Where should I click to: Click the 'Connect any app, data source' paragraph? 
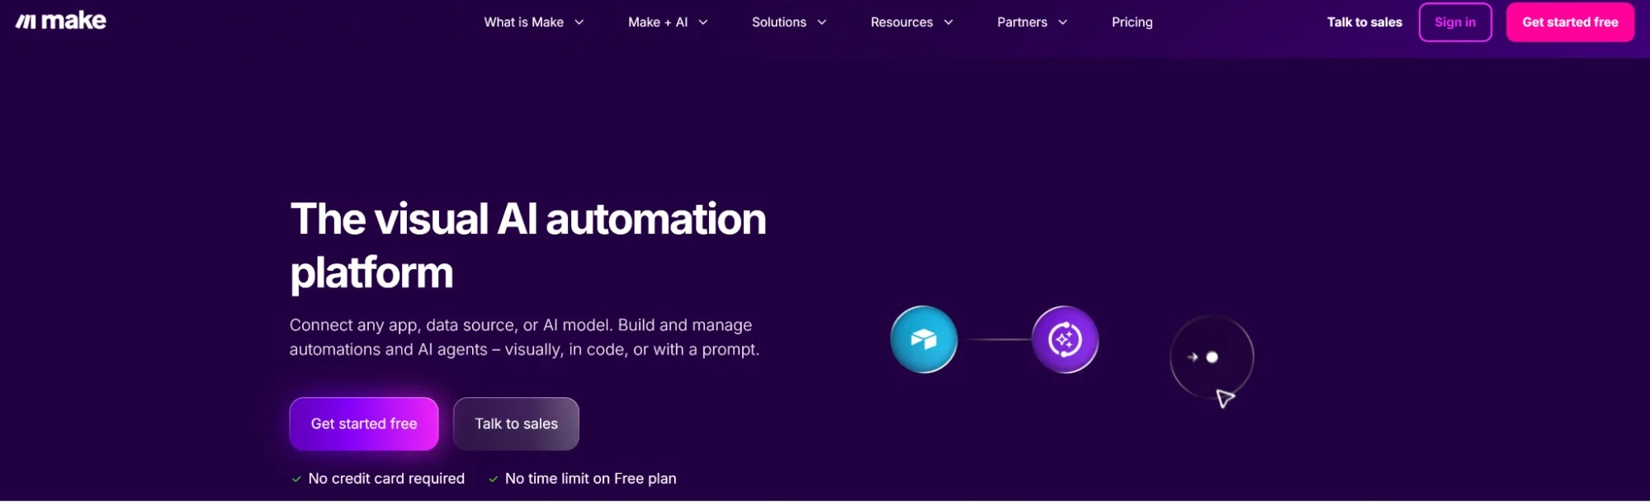pos(524,337)
